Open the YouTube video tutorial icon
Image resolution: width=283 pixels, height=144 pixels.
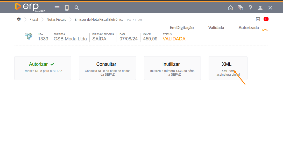pyautogui.click(x=266, y=19)
